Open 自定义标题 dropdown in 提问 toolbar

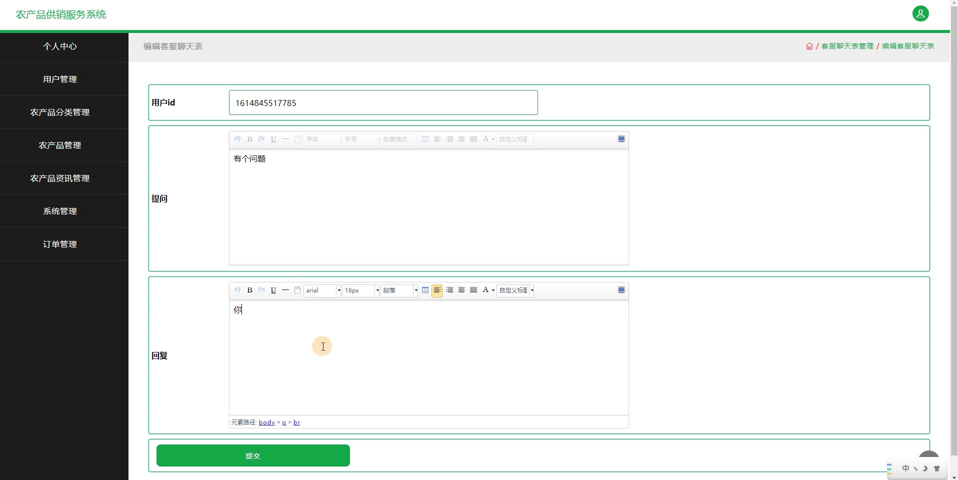[x=515, y=139]
